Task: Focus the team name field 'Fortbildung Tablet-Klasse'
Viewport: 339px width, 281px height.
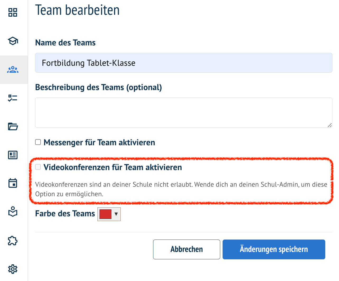Action: click(x=183, y=63)
